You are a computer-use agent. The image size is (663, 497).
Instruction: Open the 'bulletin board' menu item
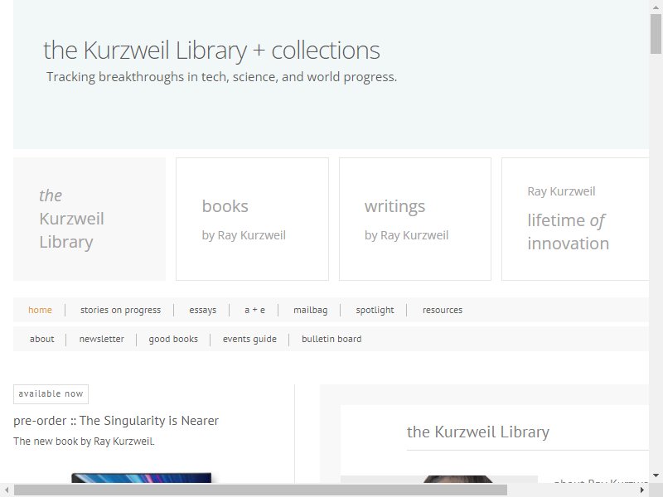(331, 339)
